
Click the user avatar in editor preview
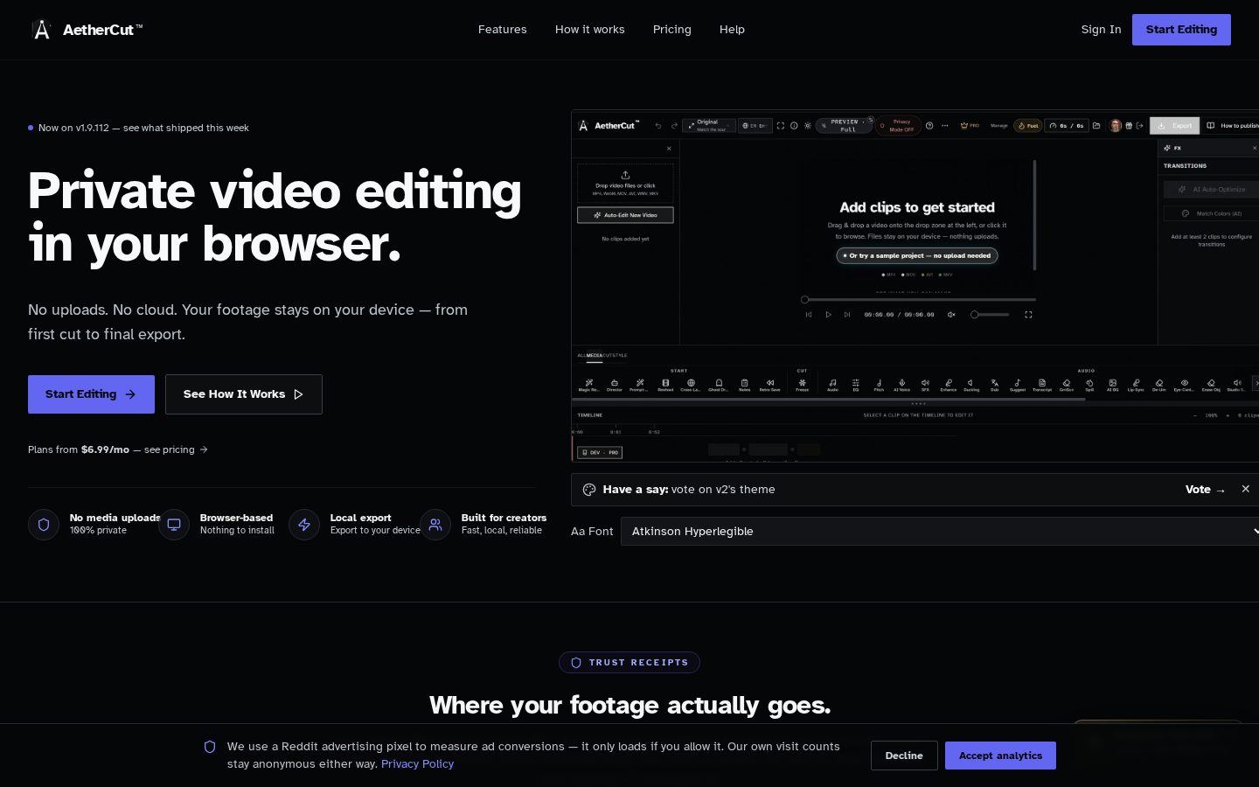(x=1116, y=126)
